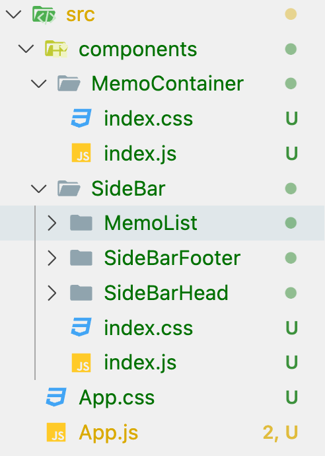Click the components folder icon
325x456 pixels.
(56, 49)
